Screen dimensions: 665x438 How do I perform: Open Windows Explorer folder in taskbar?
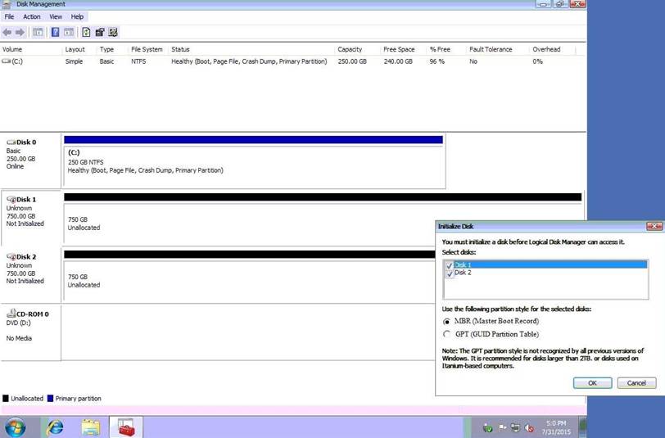click(x=91, y=427)
